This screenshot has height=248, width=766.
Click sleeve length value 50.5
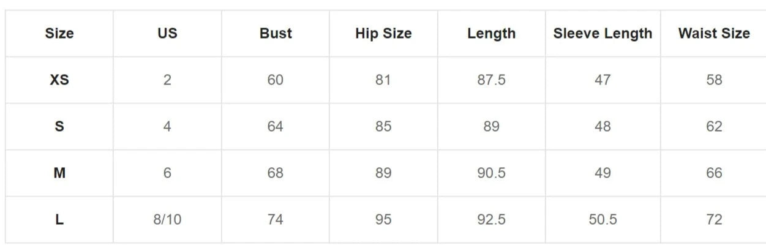tap(603, 220)
